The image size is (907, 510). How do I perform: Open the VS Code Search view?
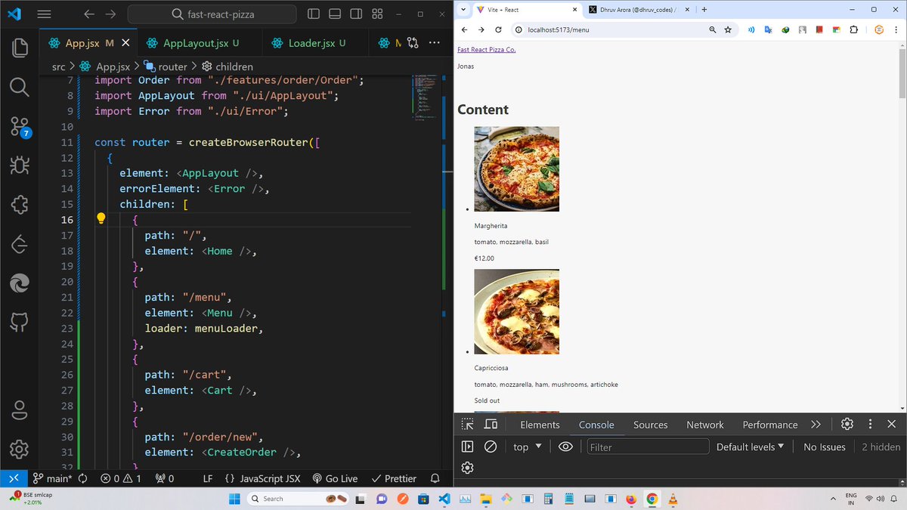click(x=20, y=86)
